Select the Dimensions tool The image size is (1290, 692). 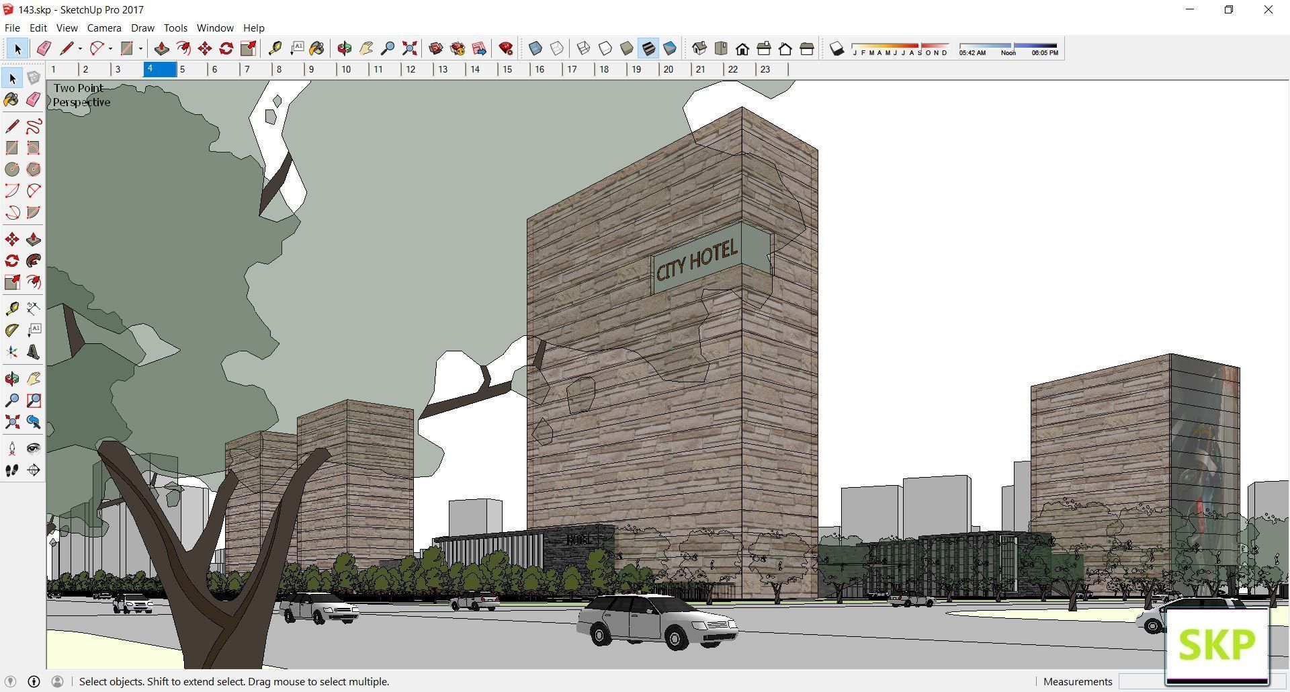[x=34, y=308]
